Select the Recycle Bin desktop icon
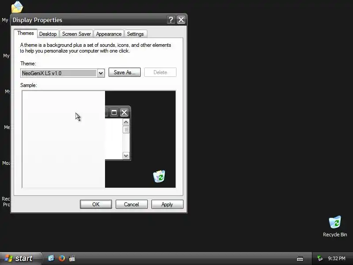The image size is (353, 265). tap(335, 226)
